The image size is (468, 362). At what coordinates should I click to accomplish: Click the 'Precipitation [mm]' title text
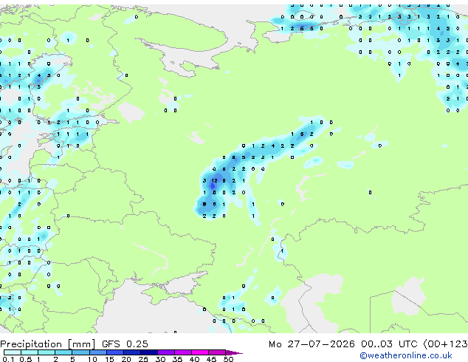tap(48, 344)
